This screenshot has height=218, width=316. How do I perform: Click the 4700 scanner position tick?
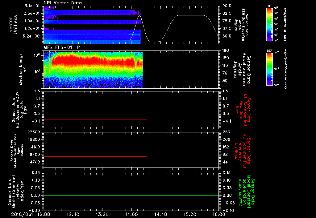[x=35, y=162]
